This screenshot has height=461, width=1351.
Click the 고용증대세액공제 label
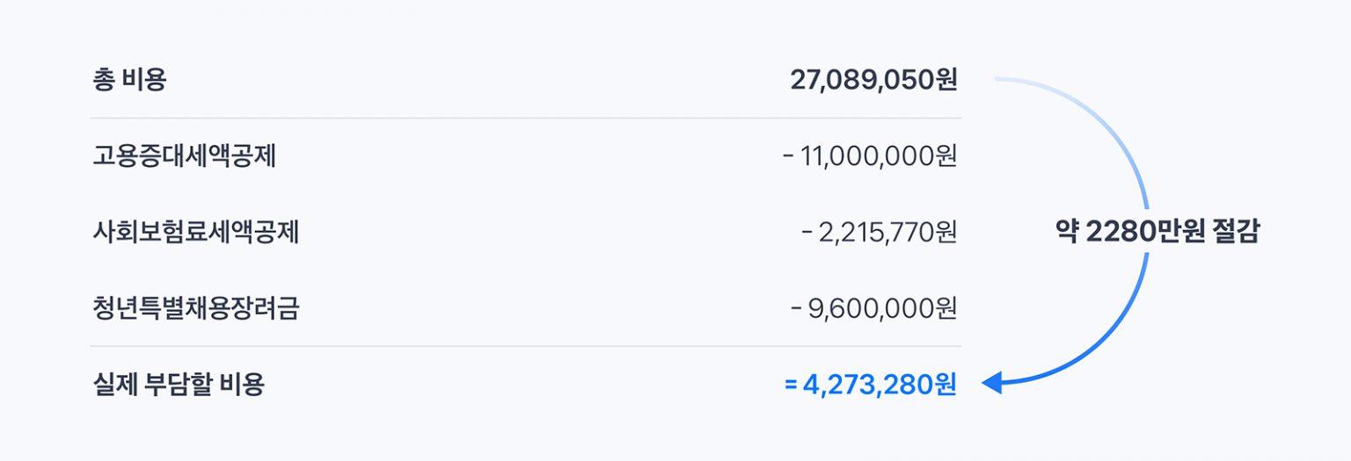point(185,156)
